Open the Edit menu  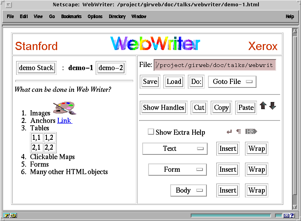(x=24, y=17)
